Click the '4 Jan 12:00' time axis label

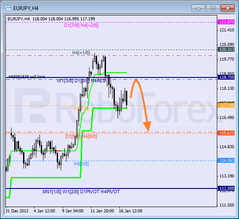[44, 211]
